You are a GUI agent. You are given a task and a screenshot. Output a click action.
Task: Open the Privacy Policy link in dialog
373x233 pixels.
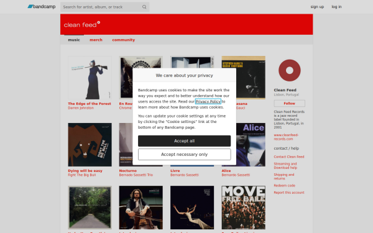click(208, 101)
